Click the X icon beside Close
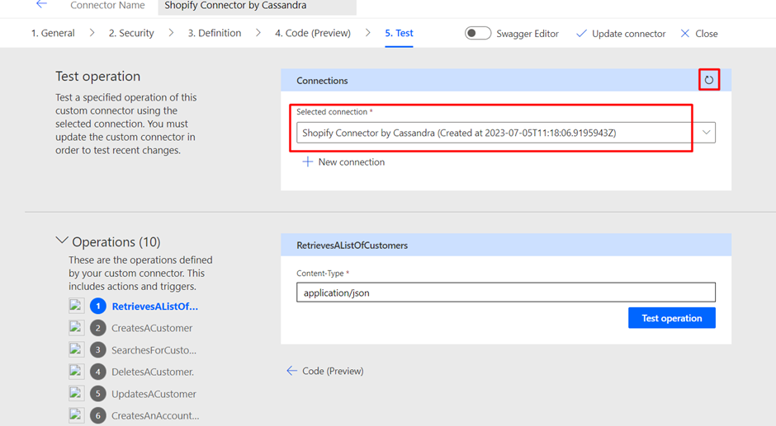Image resolution: width=776 pixels, height=426 pixels. click(x=685, y=34)
